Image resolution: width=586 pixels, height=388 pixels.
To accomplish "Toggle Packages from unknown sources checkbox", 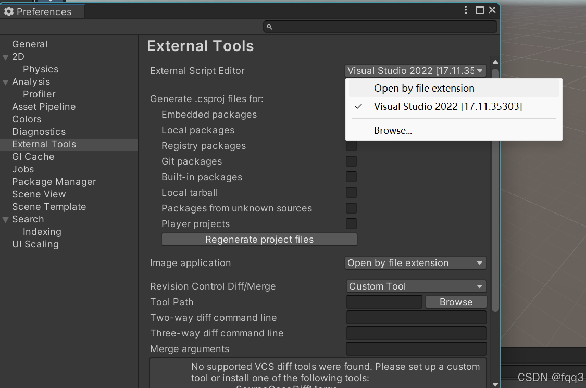I will 351,208.
